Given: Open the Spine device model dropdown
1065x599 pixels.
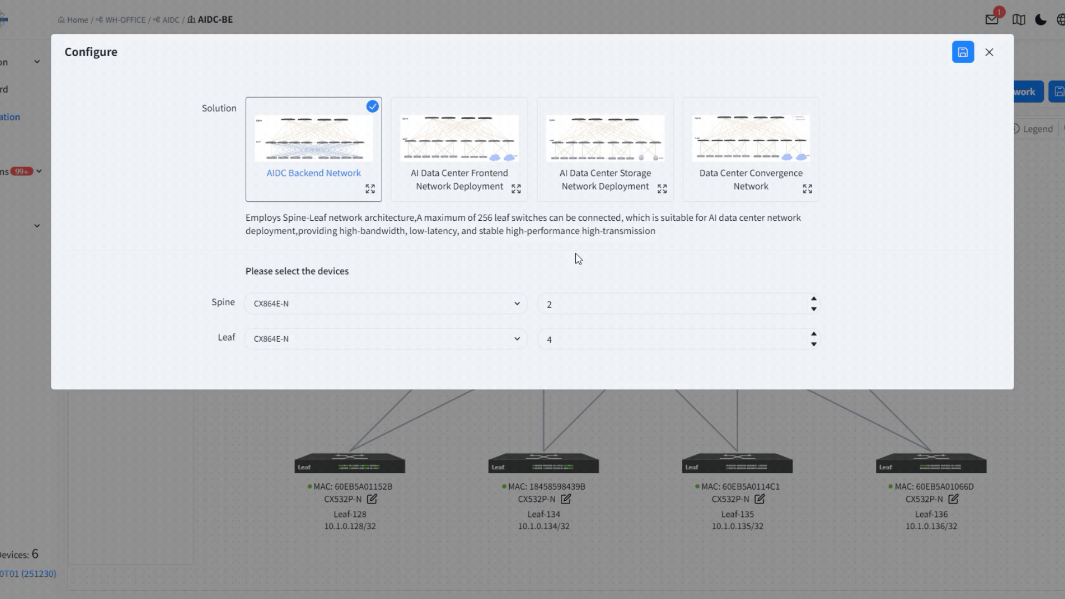Looking at the screenshot, I should [x=386, y=303].
